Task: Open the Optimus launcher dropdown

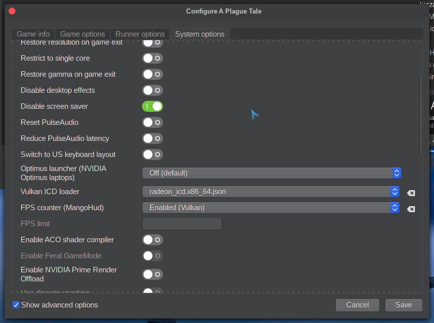Action: pos(271,173)
